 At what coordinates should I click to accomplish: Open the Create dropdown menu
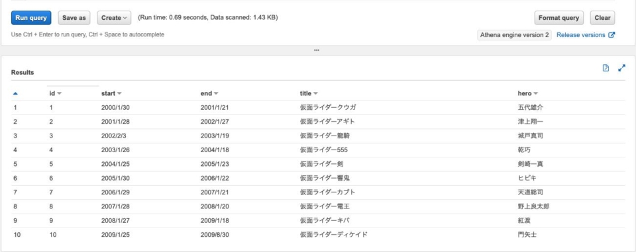(114, 18)
